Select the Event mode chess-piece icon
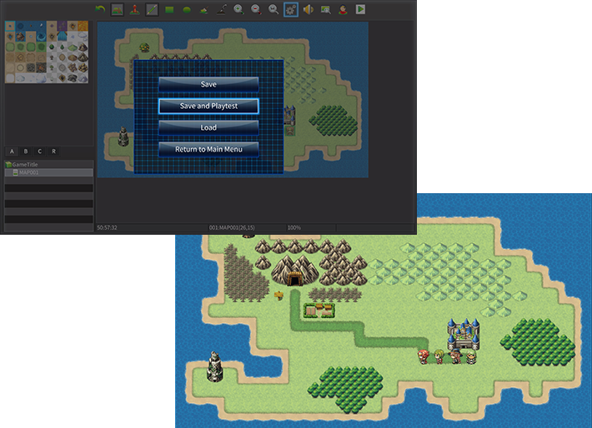This screenshot has height=428, width=592. [134, 9]
